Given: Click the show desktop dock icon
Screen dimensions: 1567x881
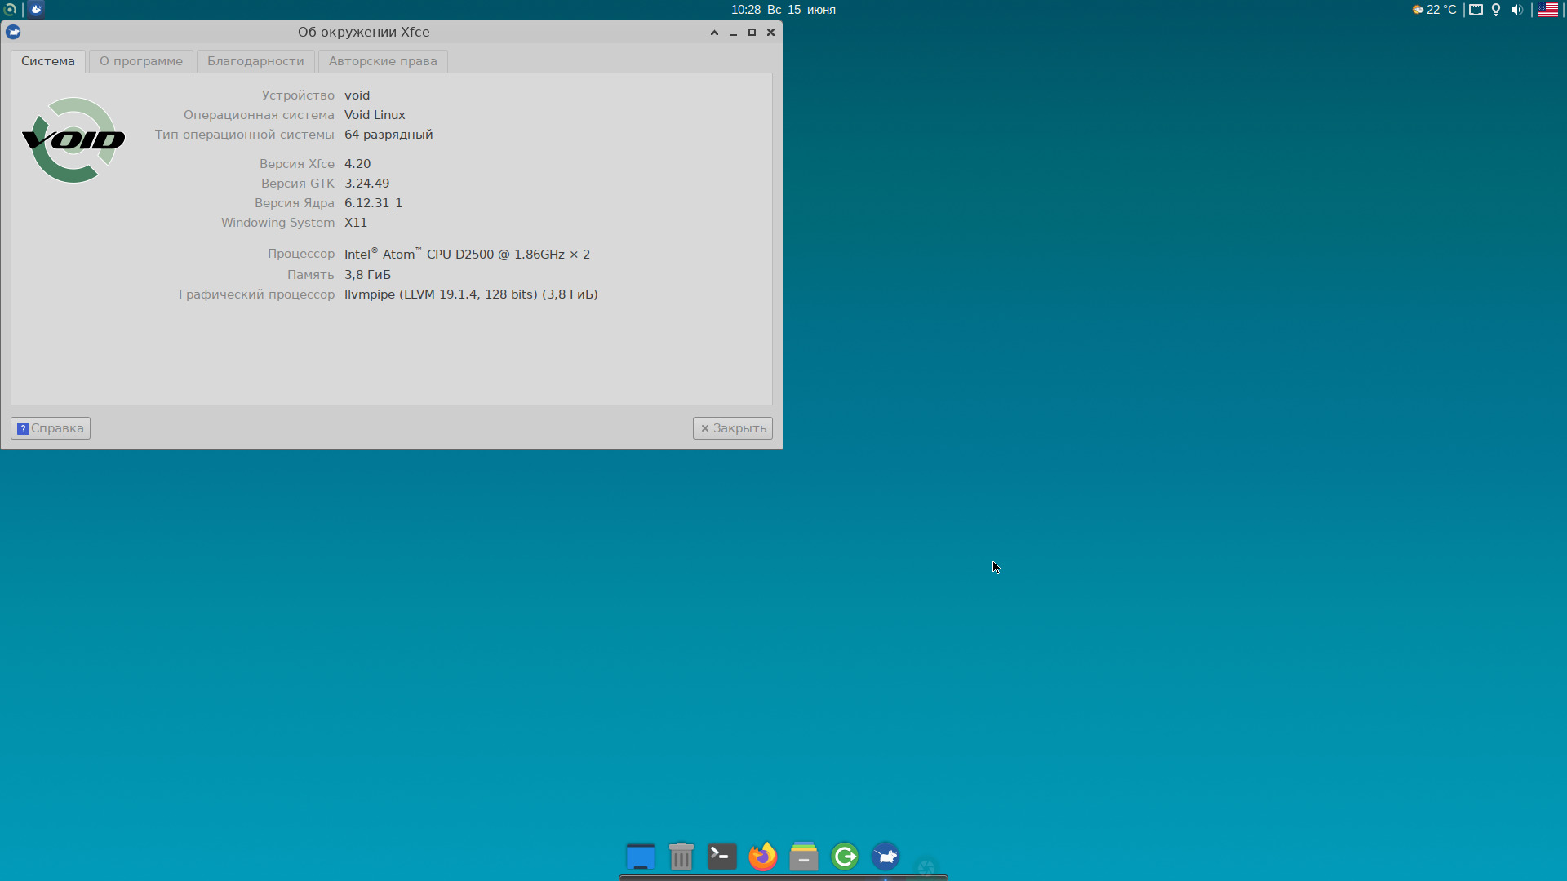Looking at the screenshot, I should coord(640,857).
